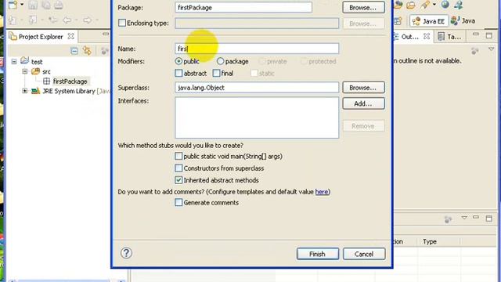
Task: Open the New wizard dropdown arrow
Action: 22,5
